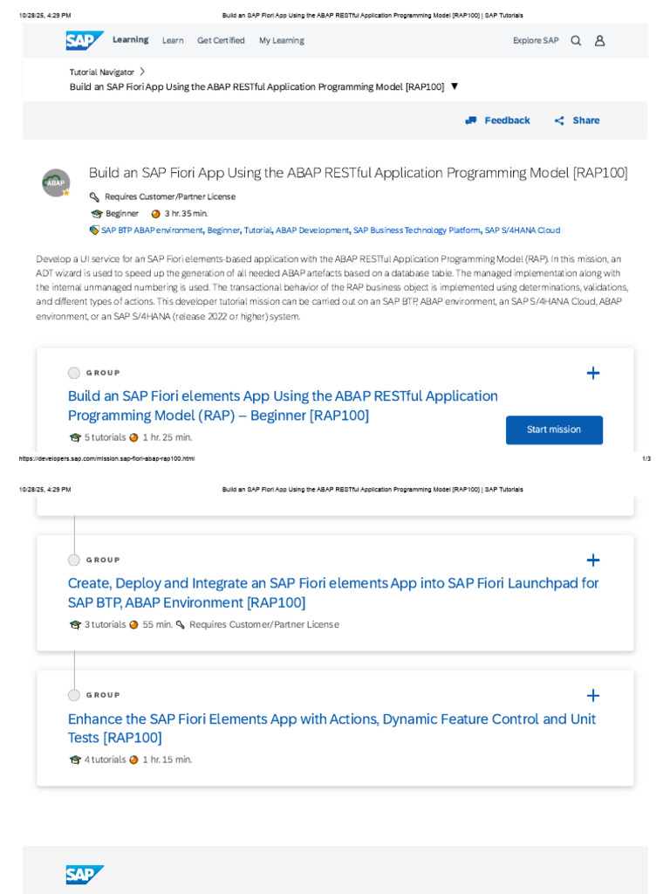The height and width of the screenshot is (894, 670).
Task: Select the circle of Create, Deploy and Integrate group
Action: coord(74,560)
